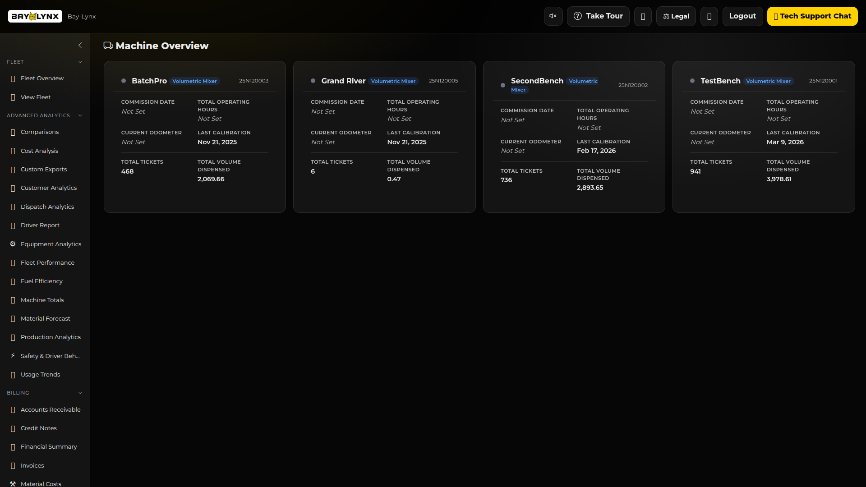Click the truck icon beside Machine Overview

click(x=108, y=46)
